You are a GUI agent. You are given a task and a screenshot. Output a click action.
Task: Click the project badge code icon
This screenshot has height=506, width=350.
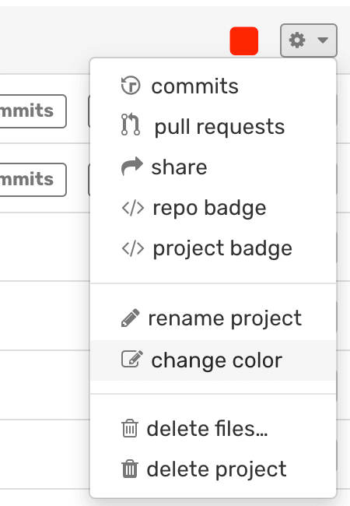[x=133, y=248]
